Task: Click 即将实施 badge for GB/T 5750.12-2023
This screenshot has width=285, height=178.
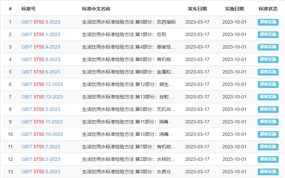Action: 268,85
